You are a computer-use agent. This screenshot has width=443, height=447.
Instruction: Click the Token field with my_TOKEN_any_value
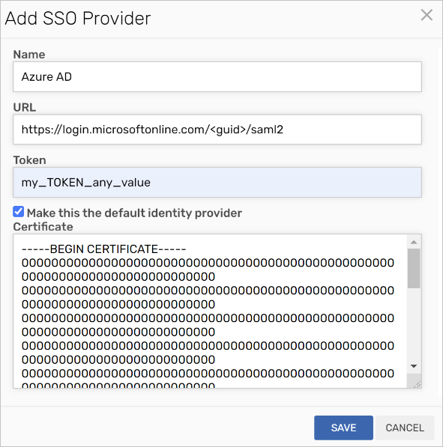coord(217,182)
